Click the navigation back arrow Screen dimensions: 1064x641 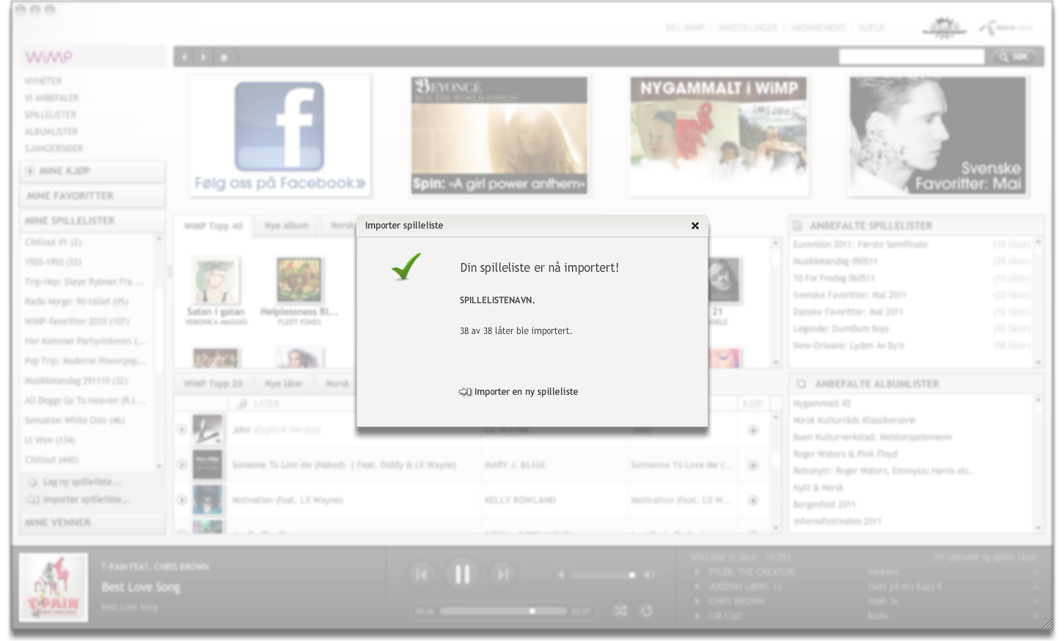tap(185, 57)
